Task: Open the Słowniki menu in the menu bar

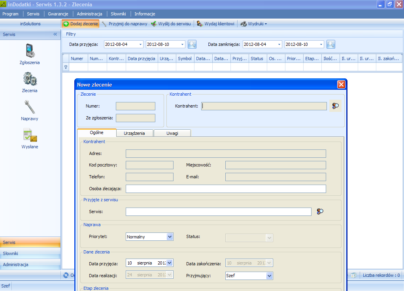Action: pyautogui.click(x=118, y=14)
